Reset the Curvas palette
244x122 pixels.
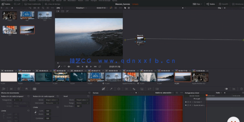click(x=177, y=93)
